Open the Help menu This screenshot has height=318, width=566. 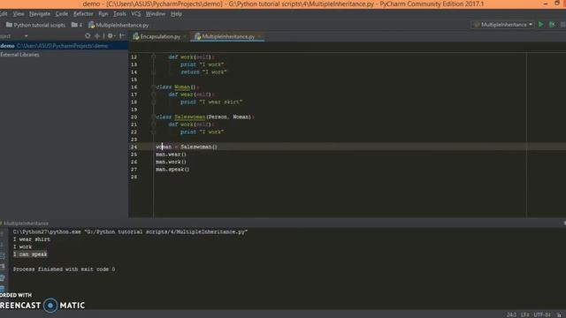(176, 14)
